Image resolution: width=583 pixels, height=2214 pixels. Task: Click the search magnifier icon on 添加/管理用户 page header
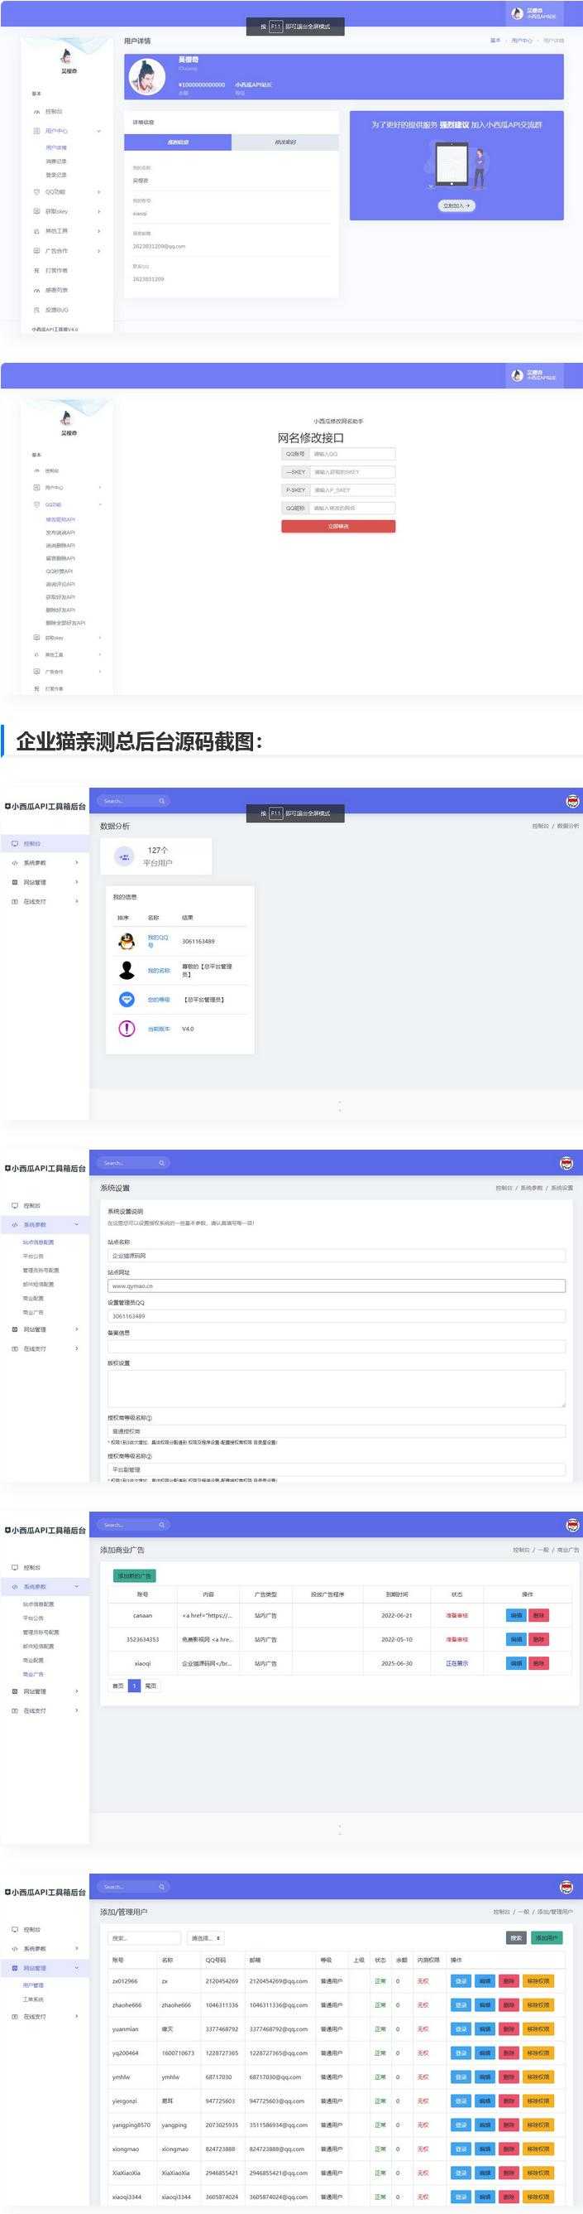[161, 1887]
